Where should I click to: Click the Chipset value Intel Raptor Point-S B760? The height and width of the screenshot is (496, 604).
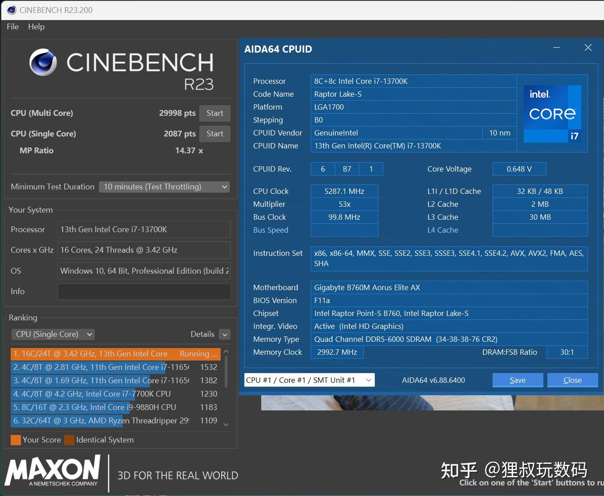point(449,313)
